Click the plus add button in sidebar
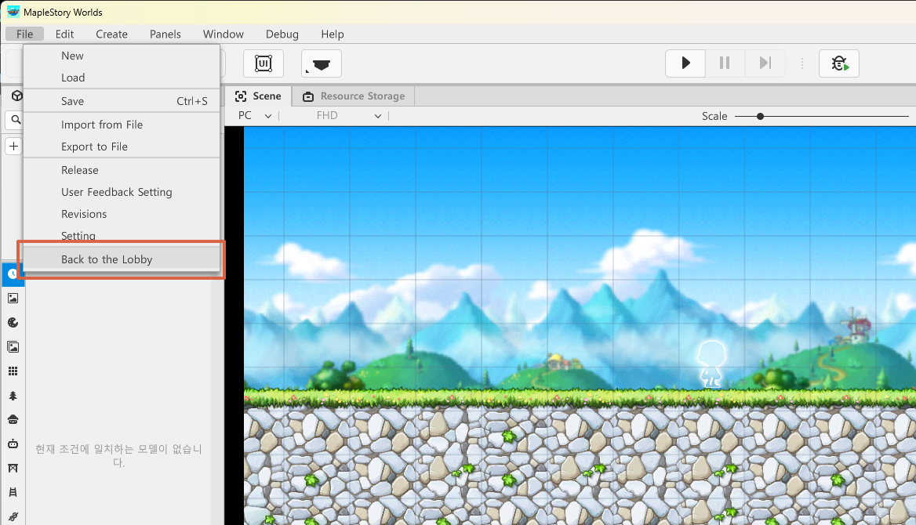 13,146
